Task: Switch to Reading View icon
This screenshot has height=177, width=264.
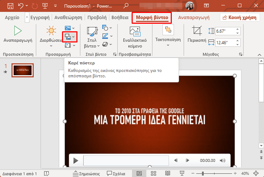Action: tap(168, 173)
